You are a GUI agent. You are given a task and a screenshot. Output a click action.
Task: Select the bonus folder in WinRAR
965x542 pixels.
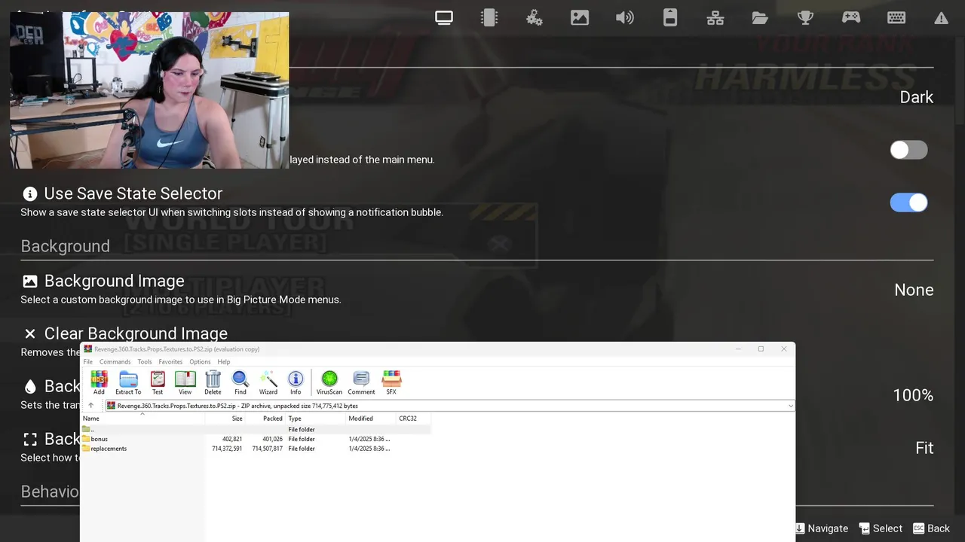95,439
